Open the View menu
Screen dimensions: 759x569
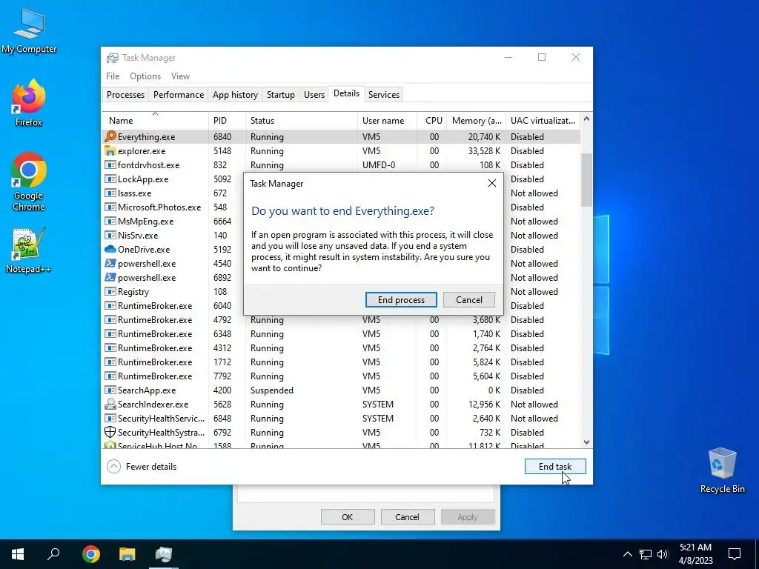[x=180, y=76]
